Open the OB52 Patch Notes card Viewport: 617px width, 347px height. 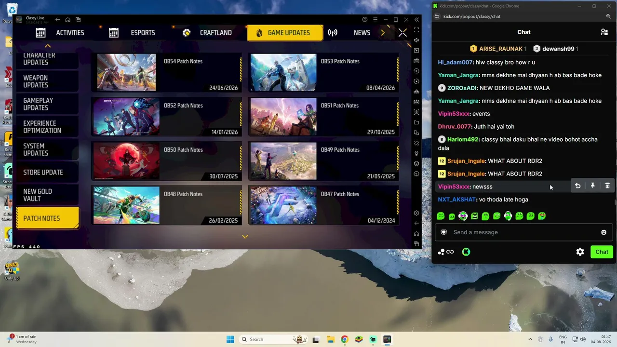(167, 117)
